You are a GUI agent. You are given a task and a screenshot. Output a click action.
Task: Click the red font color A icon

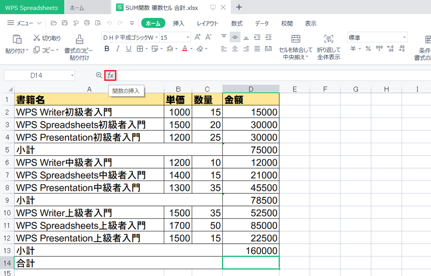(x=185, y=49)
